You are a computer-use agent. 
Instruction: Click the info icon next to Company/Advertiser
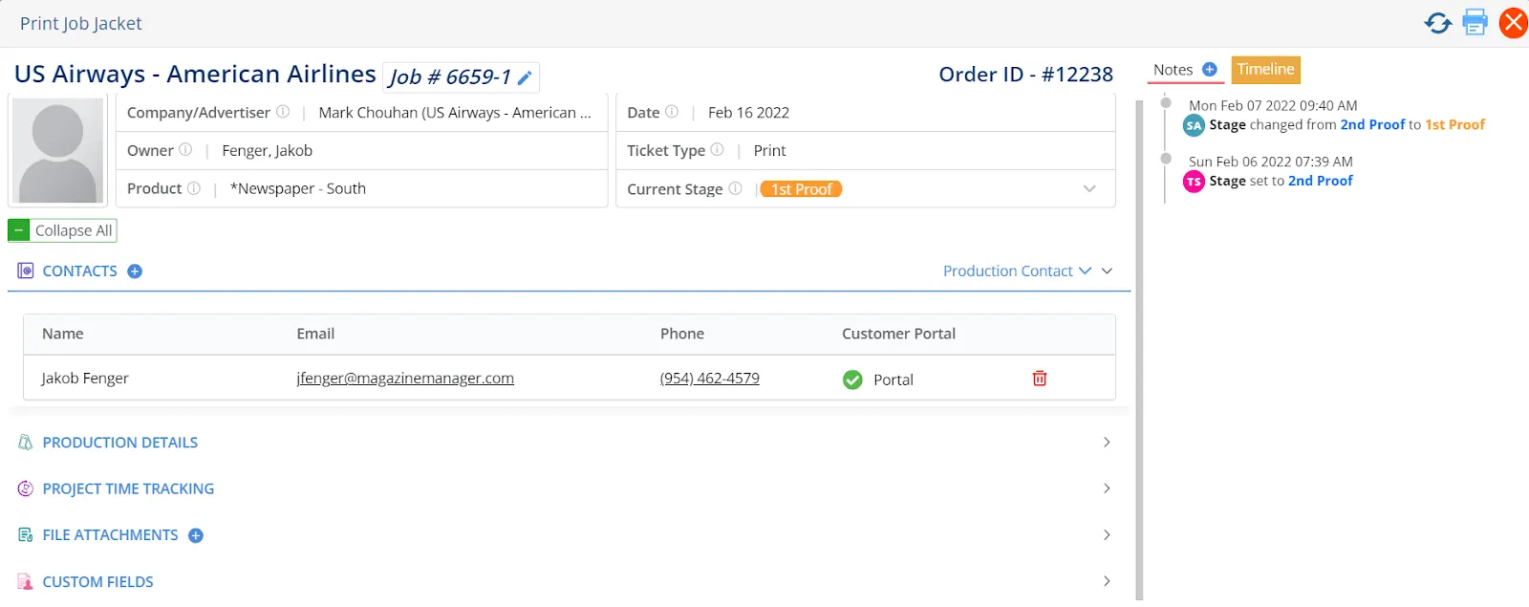tap(283, 112)
